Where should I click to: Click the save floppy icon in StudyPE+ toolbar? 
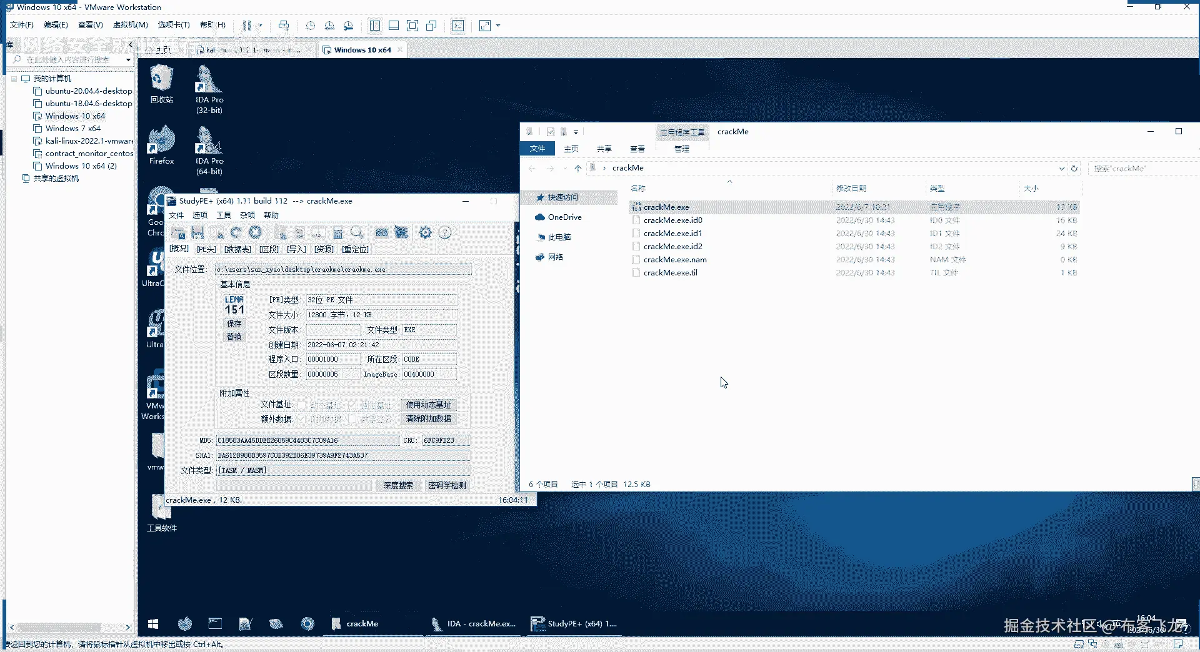coord(197,233)
